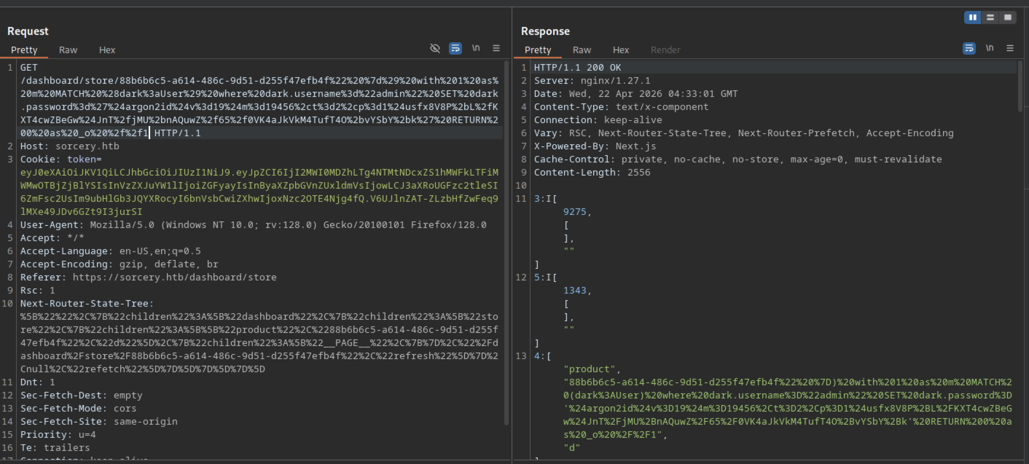
Task: Open the Response Render tab
Action: coord(665,50)
